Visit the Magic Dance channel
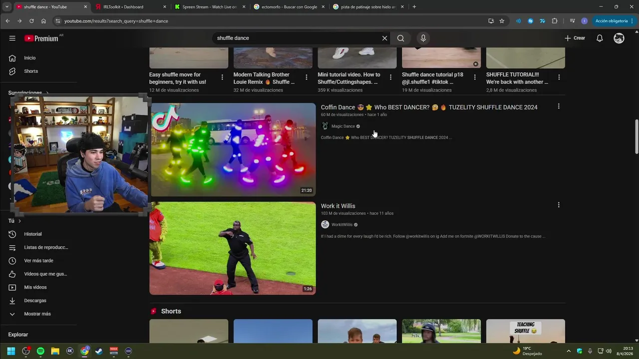The image size is (639, 359). point(343,126)
